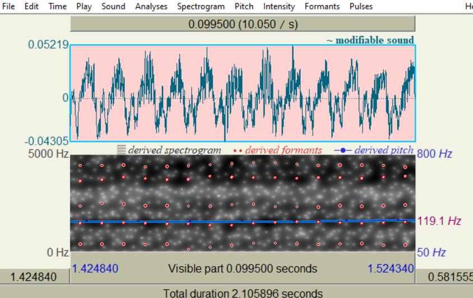The width and height of the screenshot is (473, 298).
Task: Click inside the pink waveform sound area
Action: pyautogui.click(x=243, y=93)
